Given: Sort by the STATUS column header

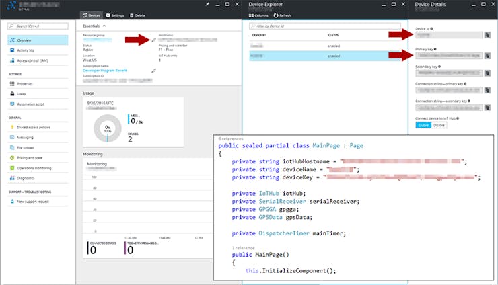Looking at the screenshot, I should [x=333, y=35].
